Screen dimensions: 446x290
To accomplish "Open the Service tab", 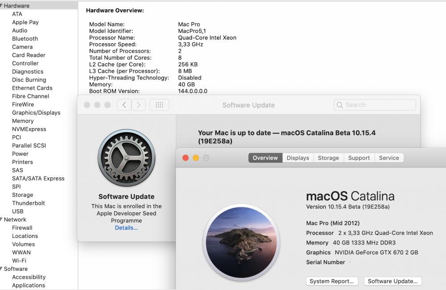I will pyautogui.click(x=389, y=158).
